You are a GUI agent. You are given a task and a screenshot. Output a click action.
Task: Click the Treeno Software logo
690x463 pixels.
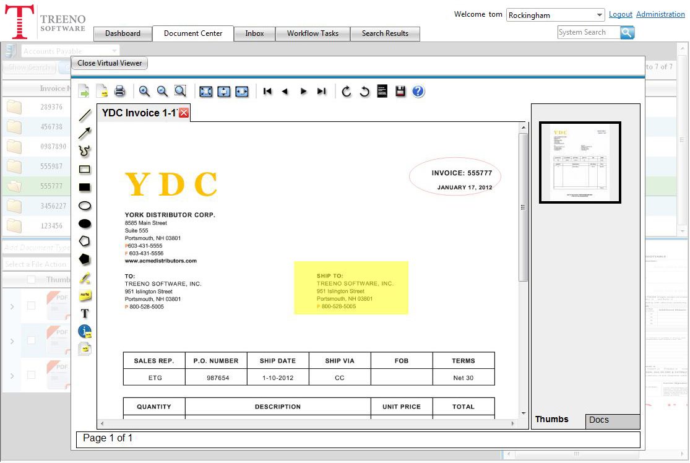[x=45, y=22]
